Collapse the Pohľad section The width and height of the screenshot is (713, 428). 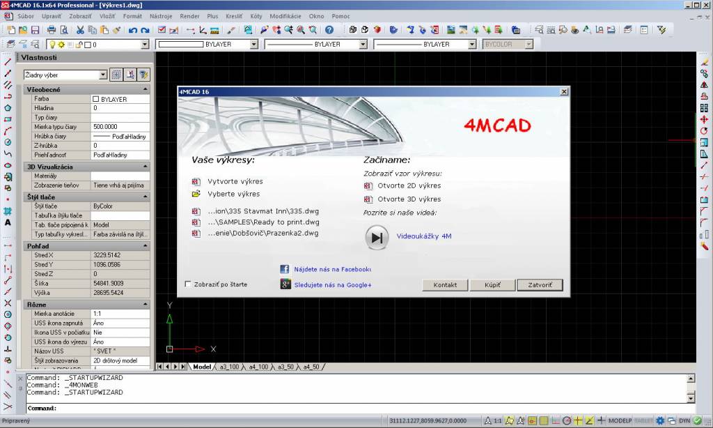pos(145,246)
